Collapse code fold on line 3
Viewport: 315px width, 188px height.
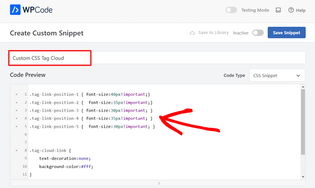click(17, 111)
